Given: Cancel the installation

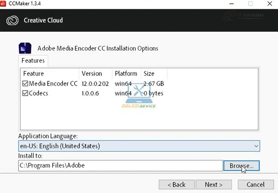Looking at the screenshot, I should tap(255, 184).
